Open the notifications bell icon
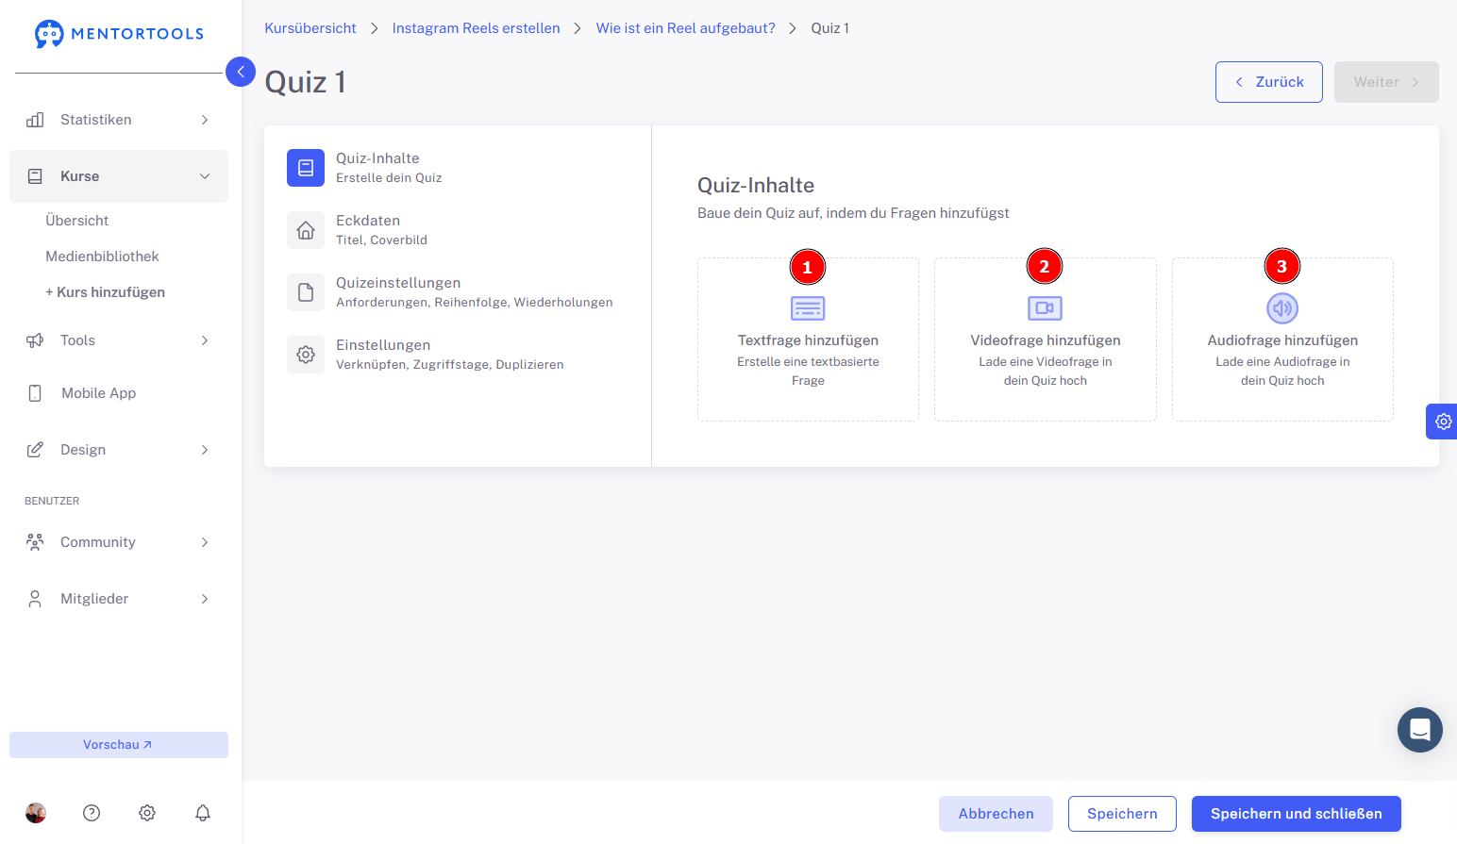Viewport: 1457px width, 844px height. pos(203,813)
